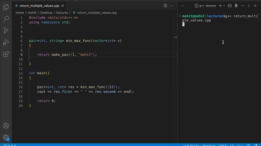Viewport: 261px width, 146px height.
Task: Click 'lectures' in the breadcrumb
Action: [62, 13]
